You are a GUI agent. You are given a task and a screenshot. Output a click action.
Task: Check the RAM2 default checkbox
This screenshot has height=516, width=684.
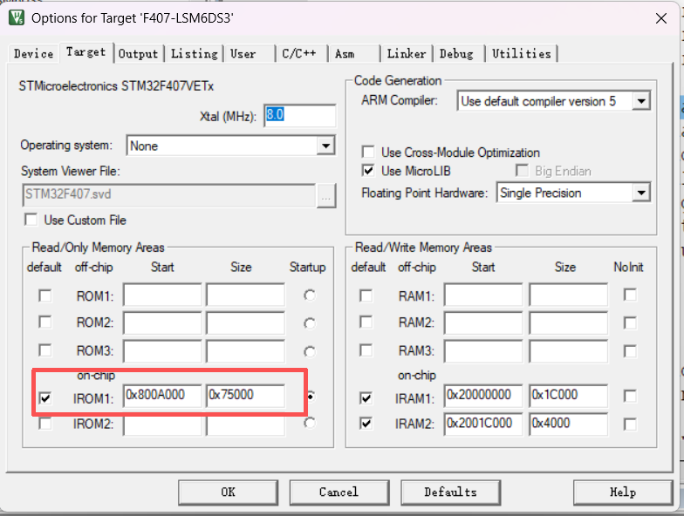[x=366, y=322]
